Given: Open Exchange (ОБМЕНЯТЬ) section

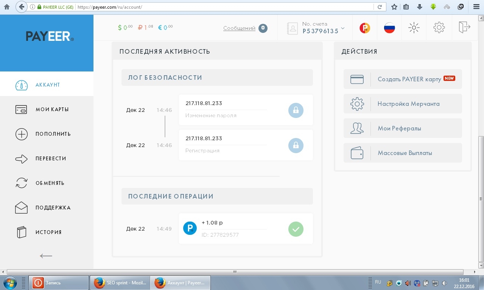Looking at the screenshot, I should 47,183.
